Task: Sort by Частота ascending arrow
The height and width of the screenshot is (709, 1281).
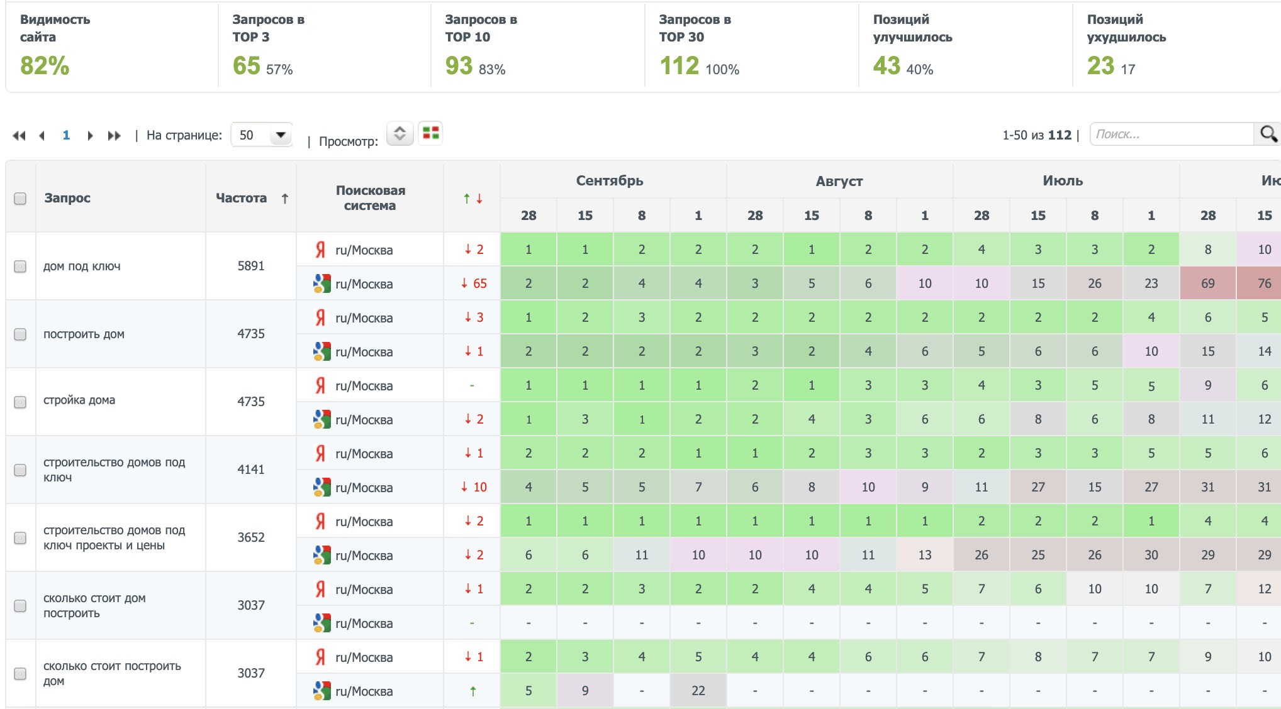Action: 285,199
